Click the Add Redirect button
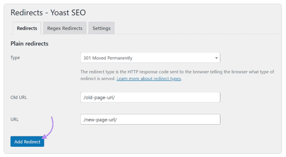 coord(27,141)
